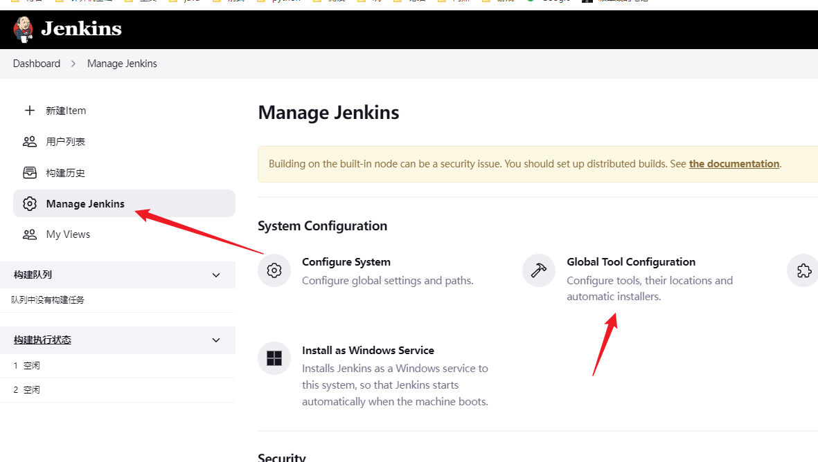Click 'Configure tools, their locations' description text
The width and height of the screenshot is (818, 462).
650,288
